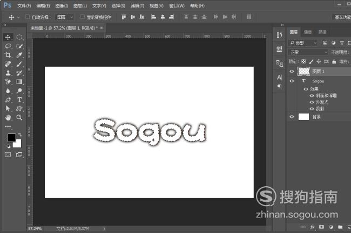Enable Show Transform Controls checkbox

tap(82, 17)
